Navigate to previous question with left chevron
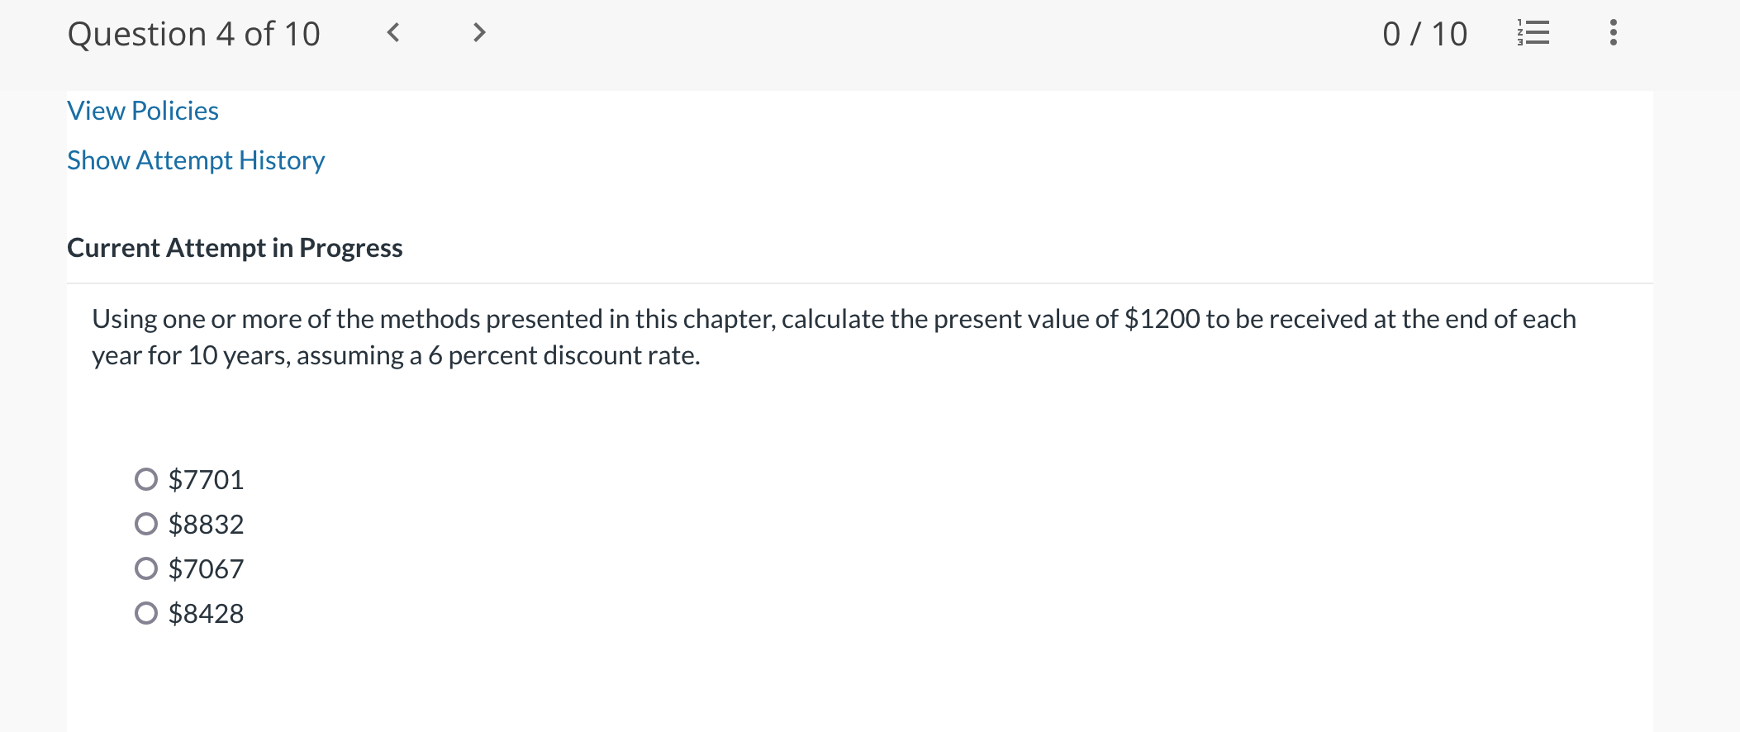1740x732 pixels. (394, 33)
